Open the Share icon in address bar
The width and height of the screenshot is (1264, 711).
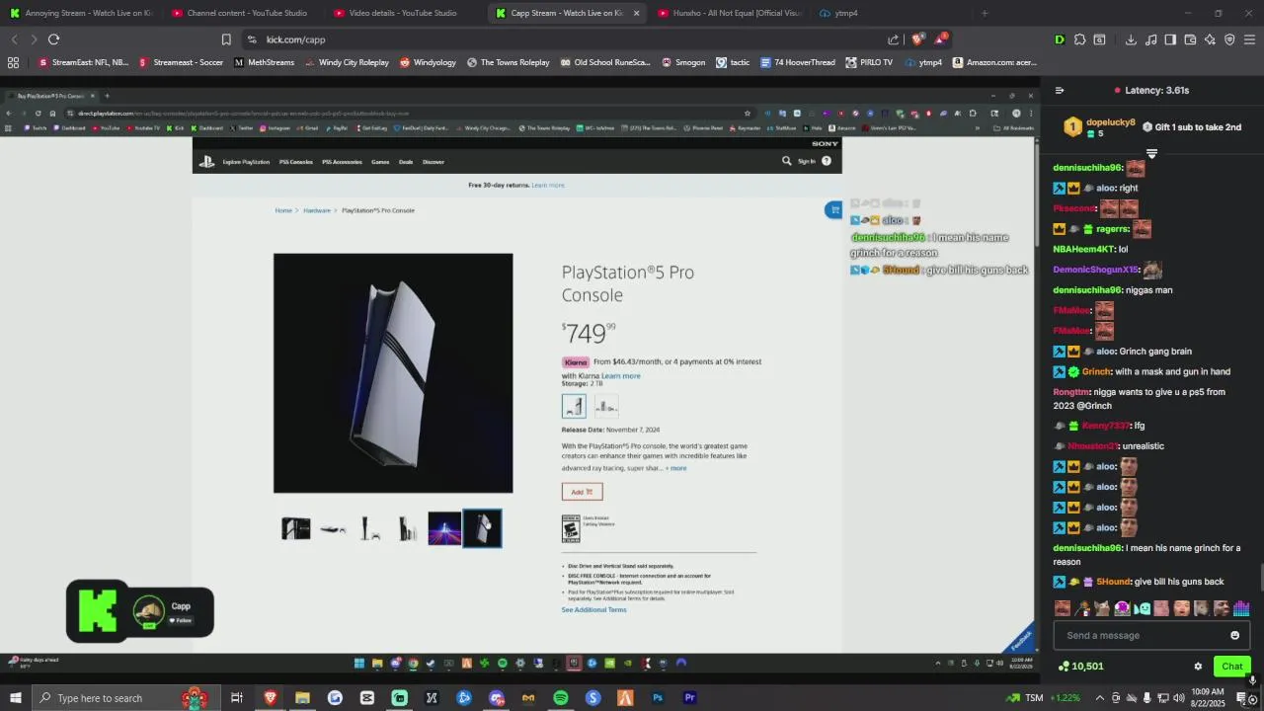894,39
